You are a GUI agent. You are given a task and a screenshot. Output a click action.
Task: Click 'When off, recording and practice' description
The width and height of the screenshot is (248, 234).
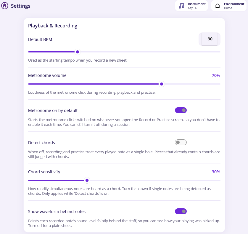pyautogui.click(x=124, y=154)
